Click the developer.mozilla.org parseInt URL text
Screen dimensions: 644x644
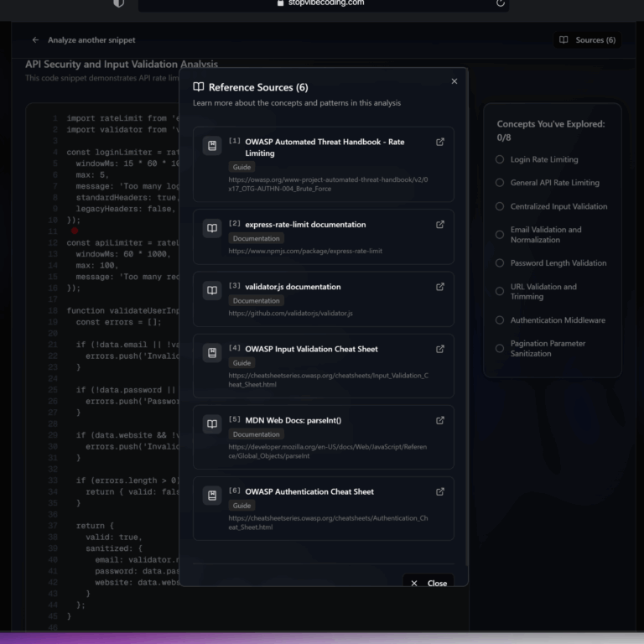tap(327, 451)
